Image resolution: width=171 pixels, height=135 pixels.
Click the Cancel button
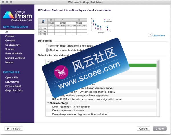pos(143,128)
